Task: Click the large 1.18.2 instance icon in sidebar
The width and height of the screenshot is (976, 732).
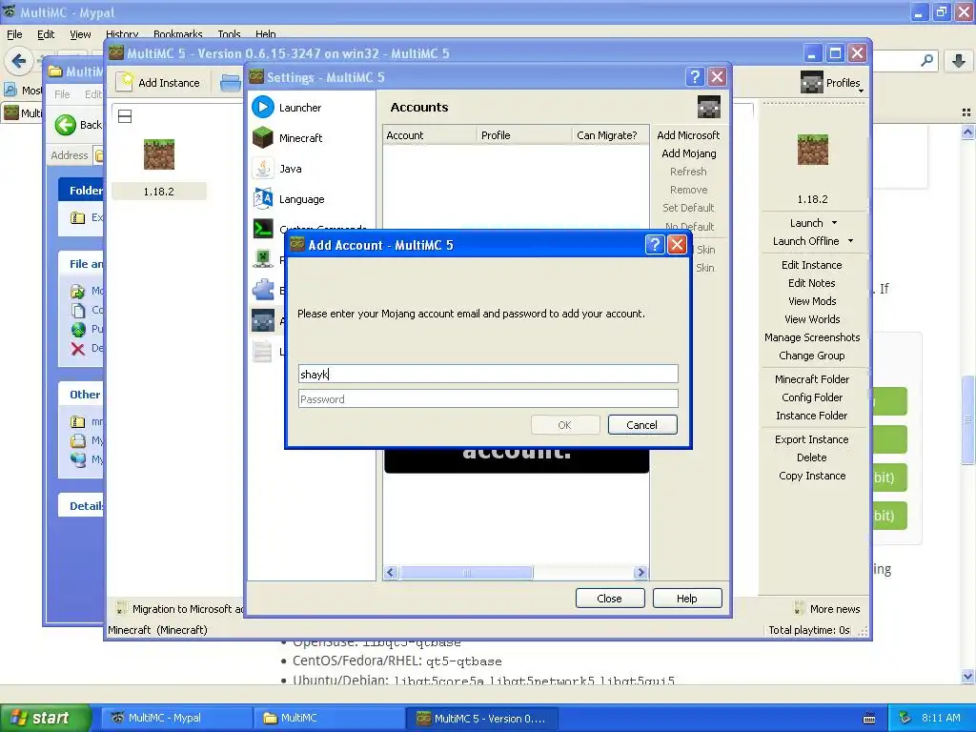Action: [812, 150]
